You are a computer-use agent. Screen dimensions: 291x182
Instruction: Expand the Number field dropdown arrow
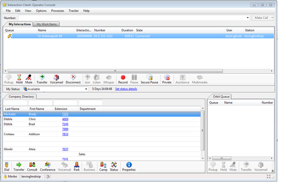[247, 18]
